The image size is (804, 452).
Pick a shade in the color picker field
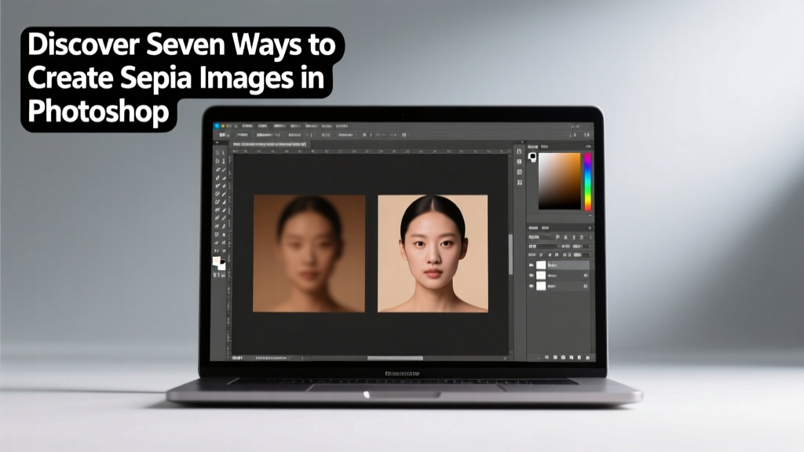559,181
